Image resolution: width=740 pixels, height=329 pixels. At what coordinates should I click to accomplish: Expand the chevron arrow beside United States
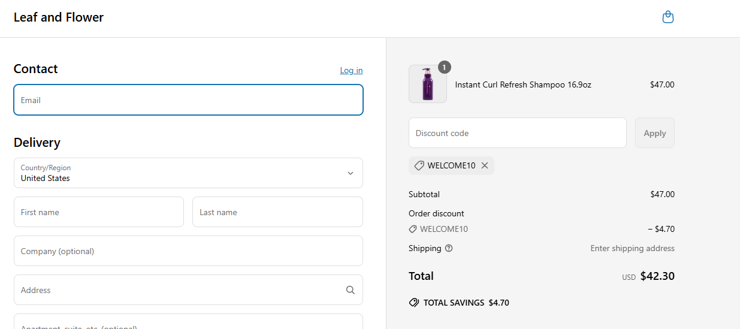pos(351,173)
